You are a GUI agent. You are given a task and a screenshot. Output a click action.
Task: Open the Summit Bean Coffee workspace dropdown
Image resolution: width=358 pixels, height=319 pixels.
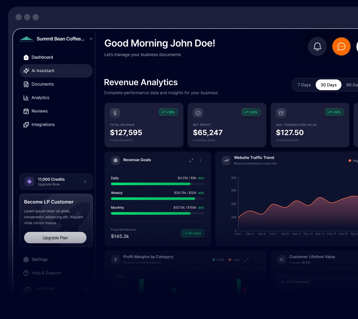(91, 39)
